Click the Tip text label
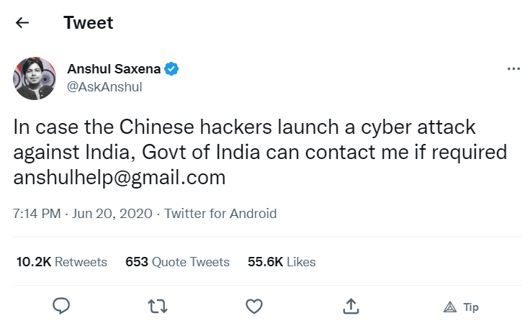530x326 pixels. pos(471,307)
